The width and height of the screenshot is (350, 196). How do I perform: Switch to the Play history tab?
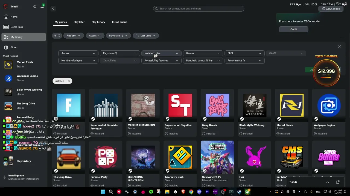coord(98,22)
